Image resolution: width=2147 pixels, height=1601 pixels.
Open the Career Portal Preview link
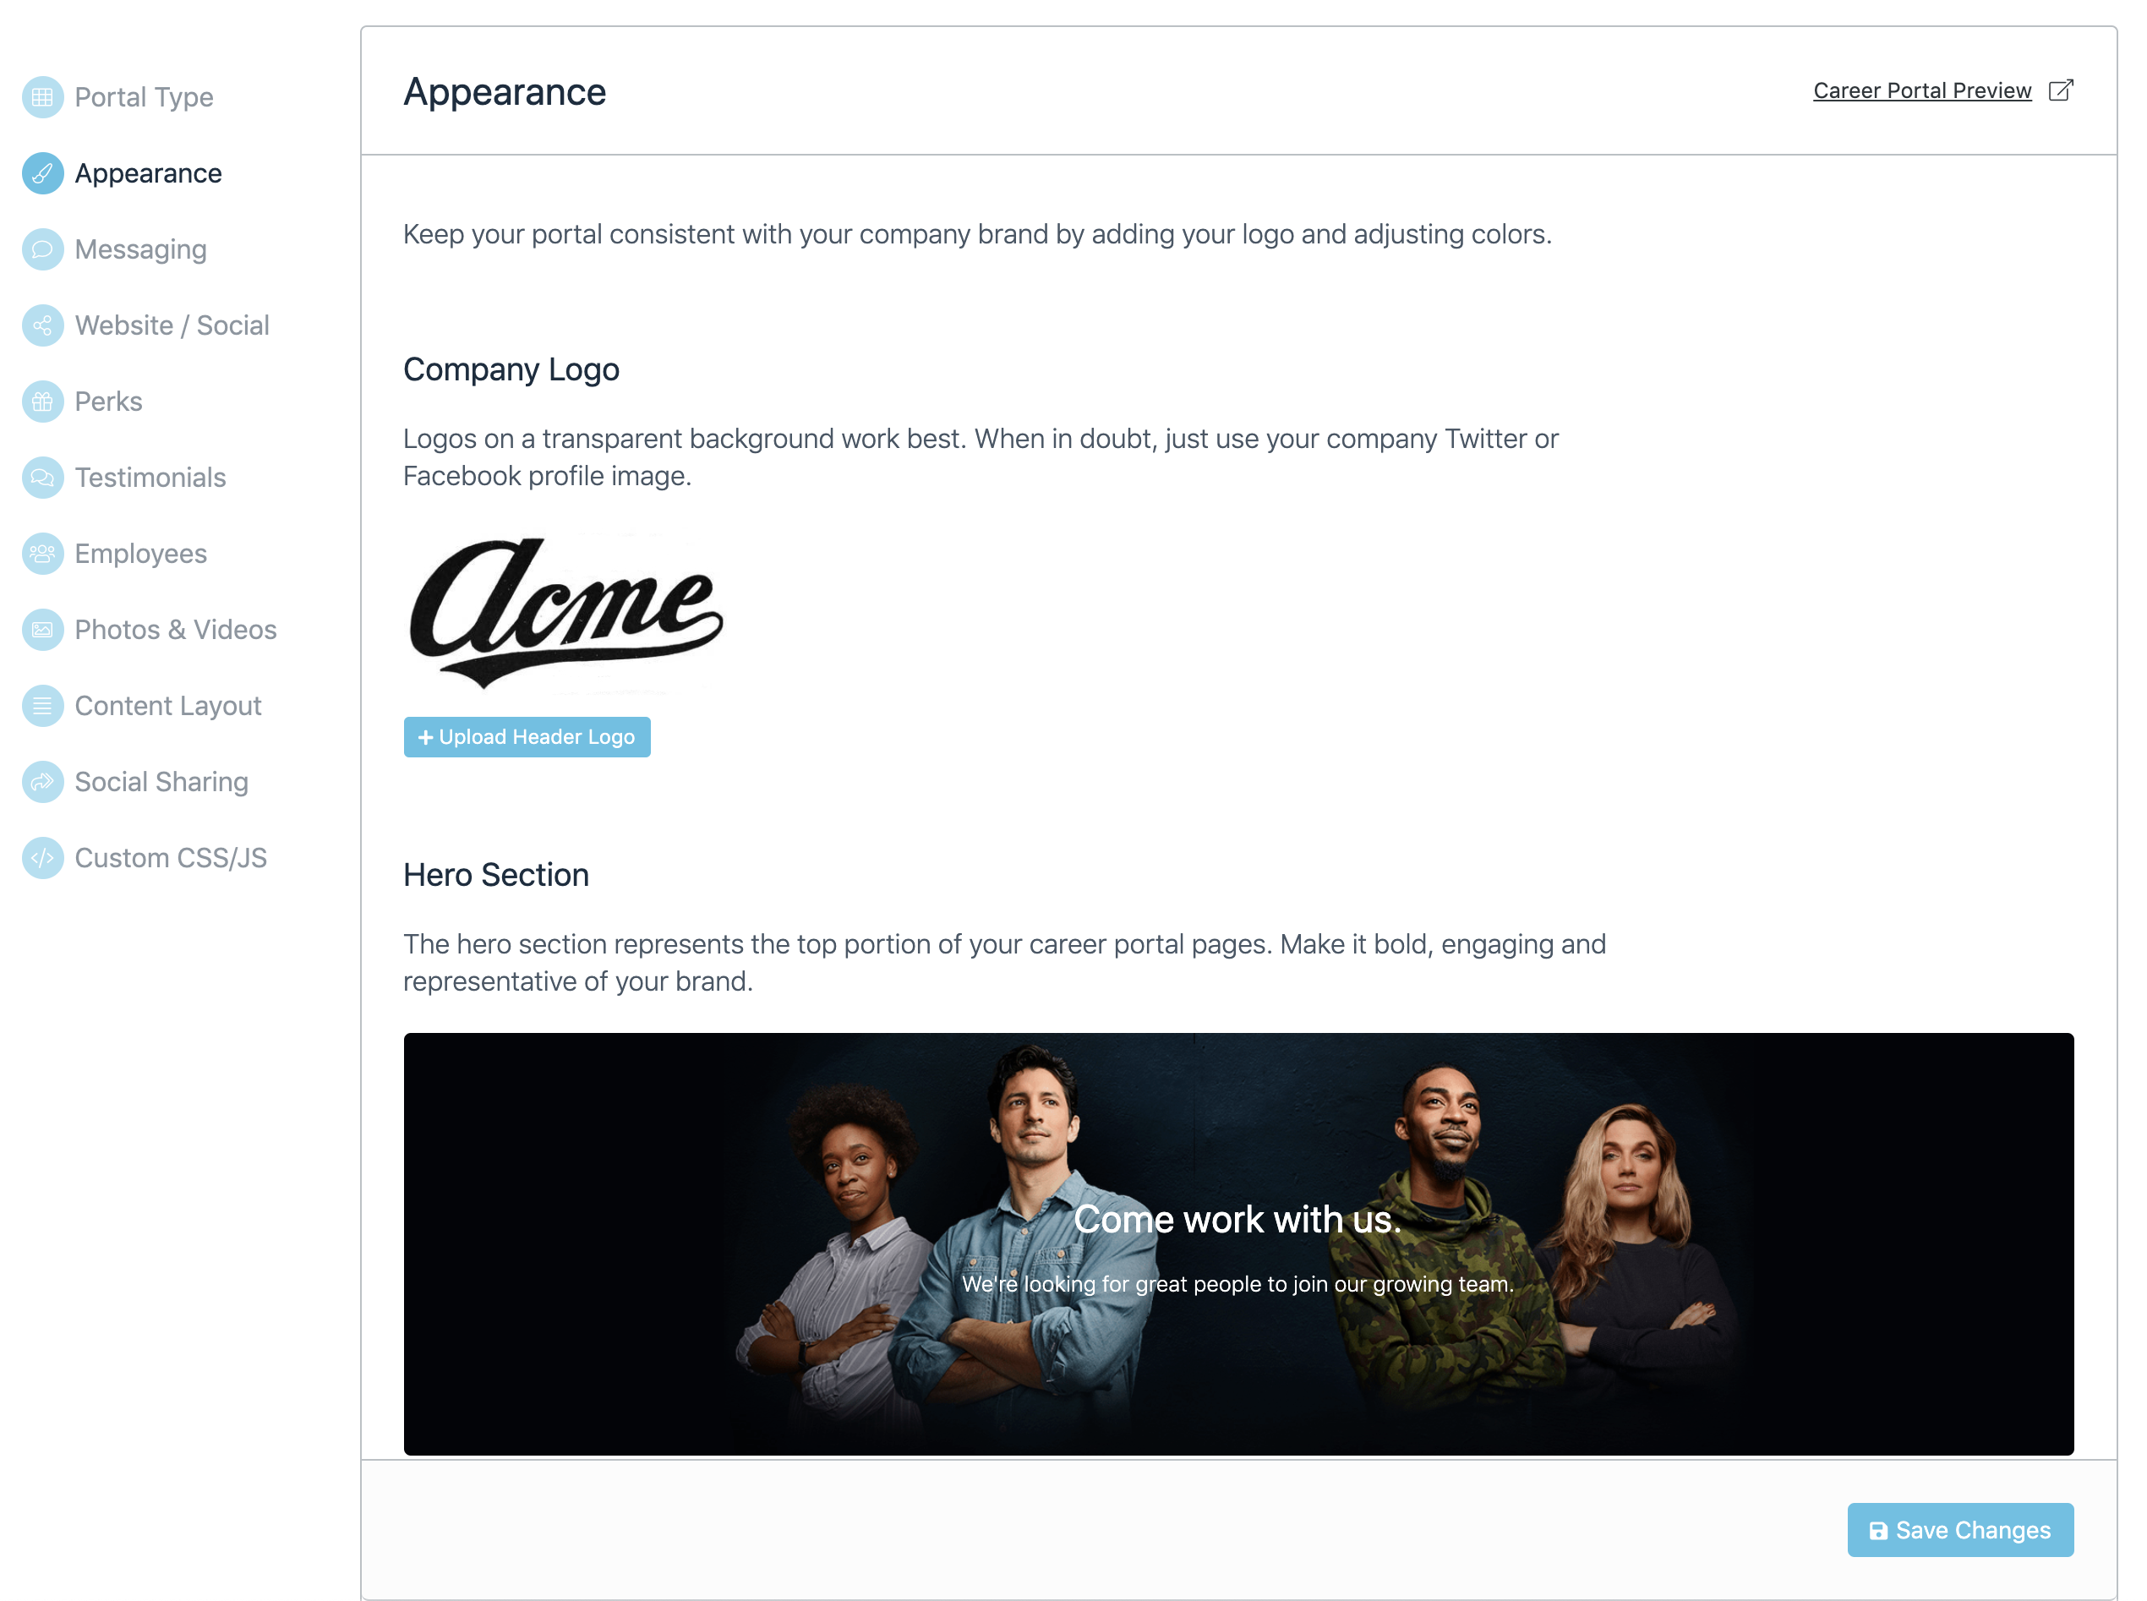click(x=1921, y=91)
